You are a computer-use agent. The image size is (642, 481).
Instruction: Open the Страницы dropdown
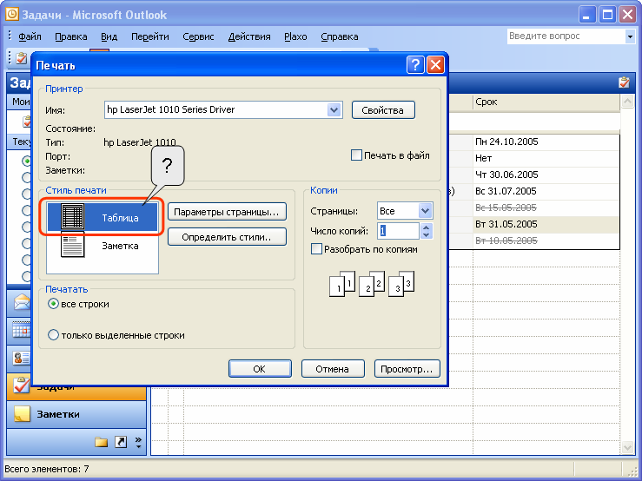click(426, 211)
